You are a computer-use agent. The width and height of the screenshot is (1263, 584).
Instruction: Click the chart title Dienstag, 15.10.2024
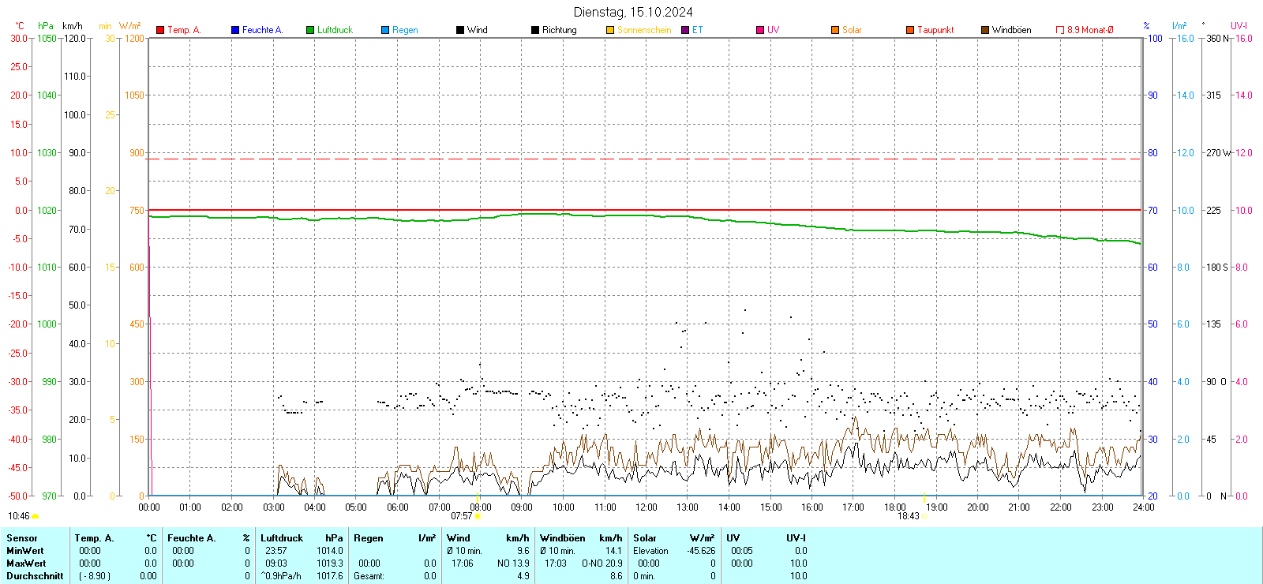[633, 12]
